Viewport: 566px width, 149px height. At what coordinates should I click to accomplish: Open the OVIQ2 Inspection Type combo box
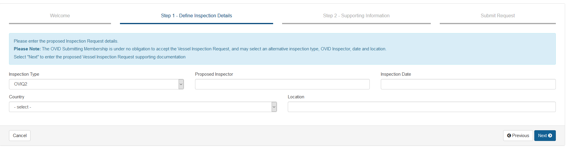(x=96, y=84)
